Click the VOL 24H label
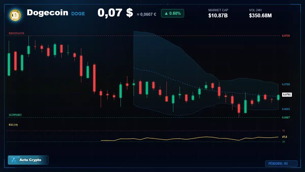 coord(255,10)
